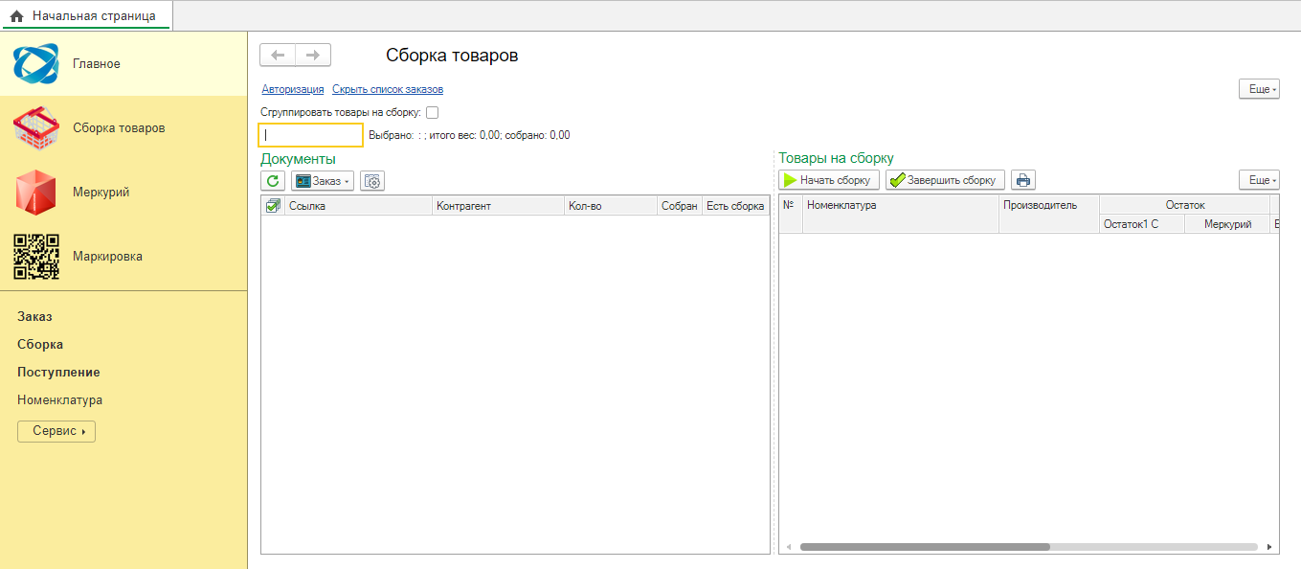Open the Заказ item in sidebar menu
The image size is (1301, 569).
pyautogui.click(x=34, y=317)
